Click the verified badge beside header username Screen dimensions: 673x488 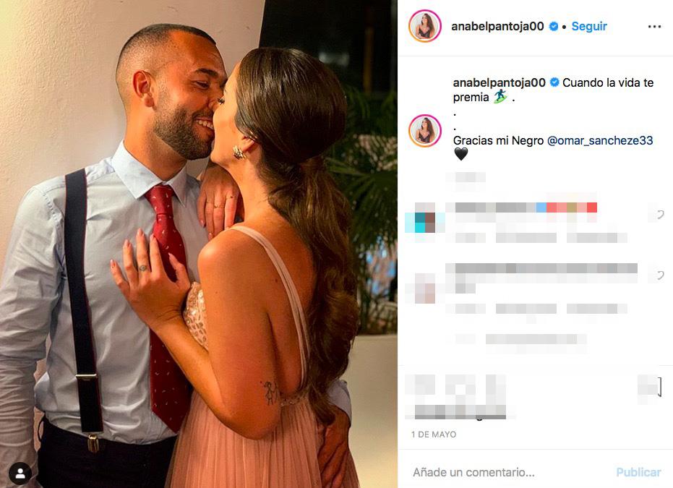click(x=554, y=26)
